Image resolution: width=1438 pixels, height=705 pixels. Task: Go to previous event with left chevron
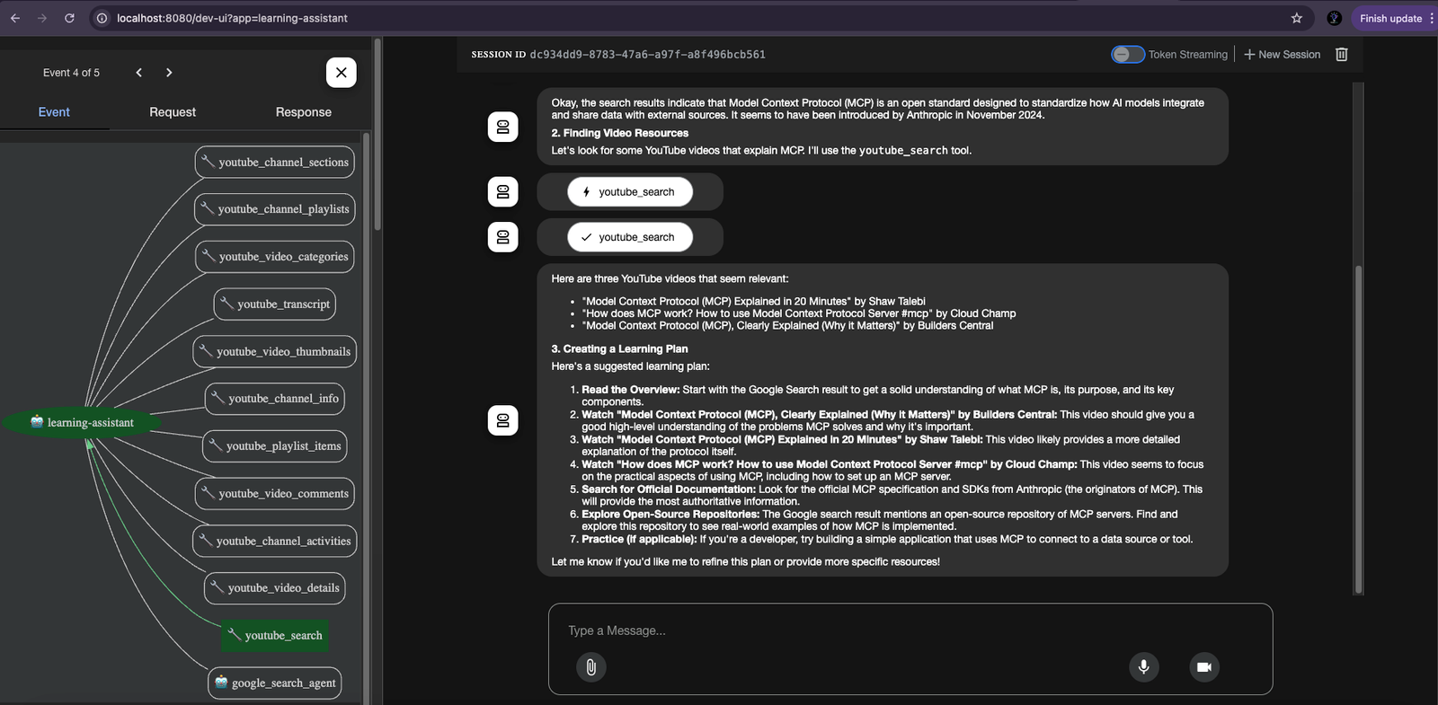(x=139, y=73)
